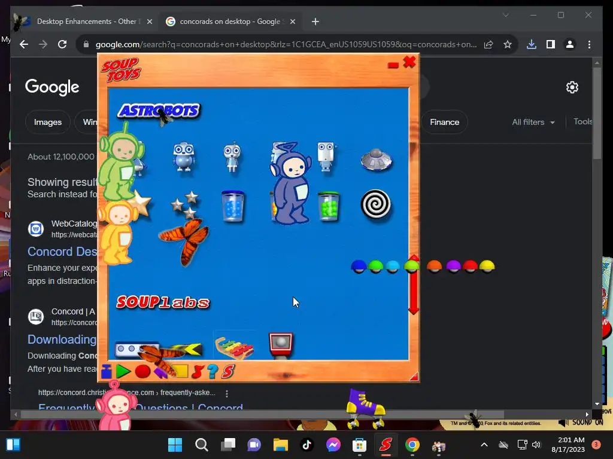
Task: Expand the All filters dropdown
Action: [x=533, y=122]
